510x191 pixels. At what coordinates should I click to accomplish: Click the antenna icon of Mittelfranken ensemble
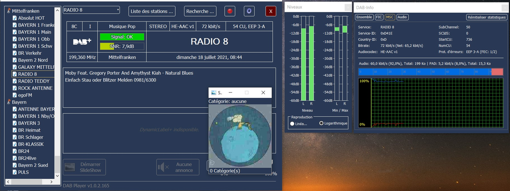[x=8, y=11]
